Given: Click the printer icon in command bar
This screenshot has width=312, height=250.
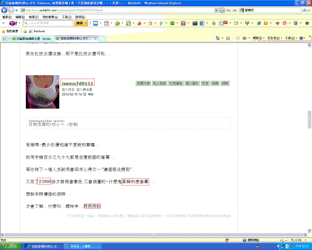Looking at the screenshot, I should pos(244,38).
